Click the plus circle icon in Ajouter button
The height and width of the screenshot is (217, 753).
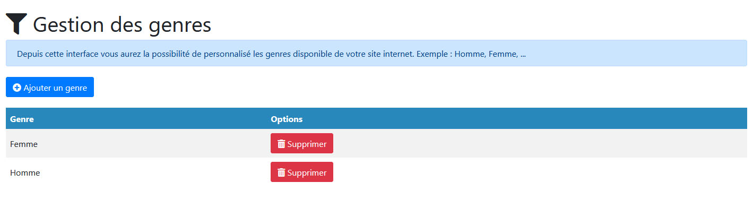point(17,88)
